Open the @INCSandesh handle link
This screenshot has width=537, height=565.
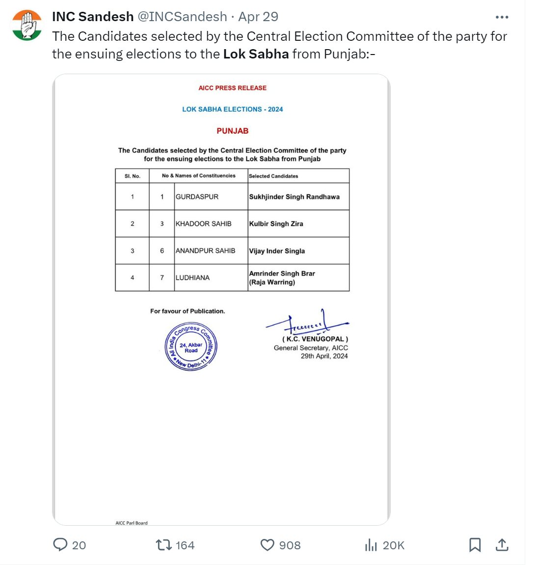[x=183, y=17]
